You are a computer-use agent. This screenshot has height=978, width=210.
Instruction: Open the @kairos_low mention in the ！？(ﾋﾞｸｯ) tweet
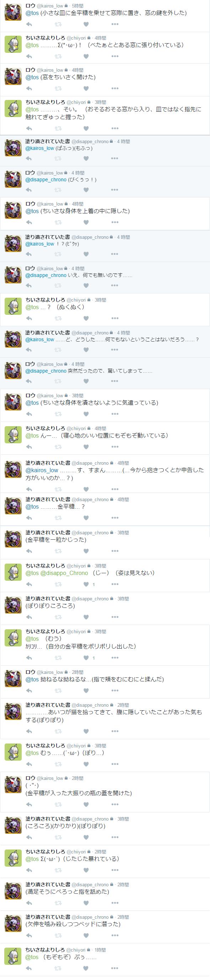click(40, 244)
